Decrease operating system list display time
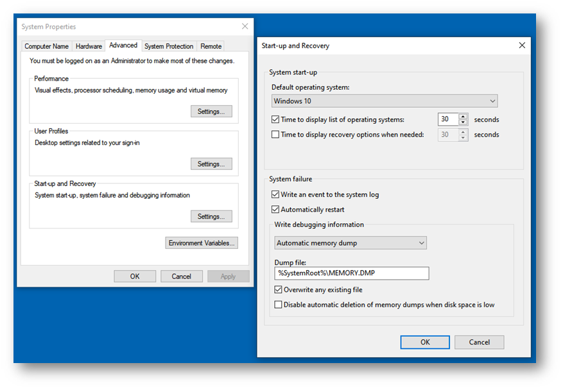 tap(463, 123)
